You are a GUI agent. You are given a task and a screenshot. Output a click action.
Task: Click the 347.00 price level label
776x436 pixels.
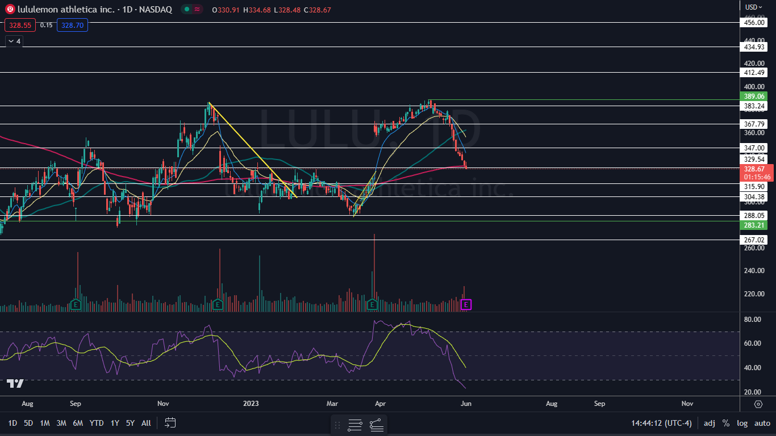point(755,148)
